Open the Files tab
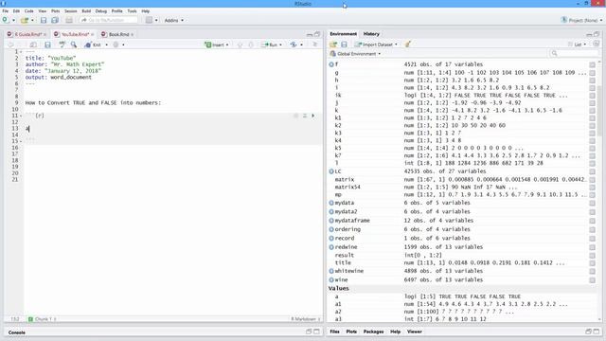The height and width of the screenshot is (341, 606). (334, 332)
